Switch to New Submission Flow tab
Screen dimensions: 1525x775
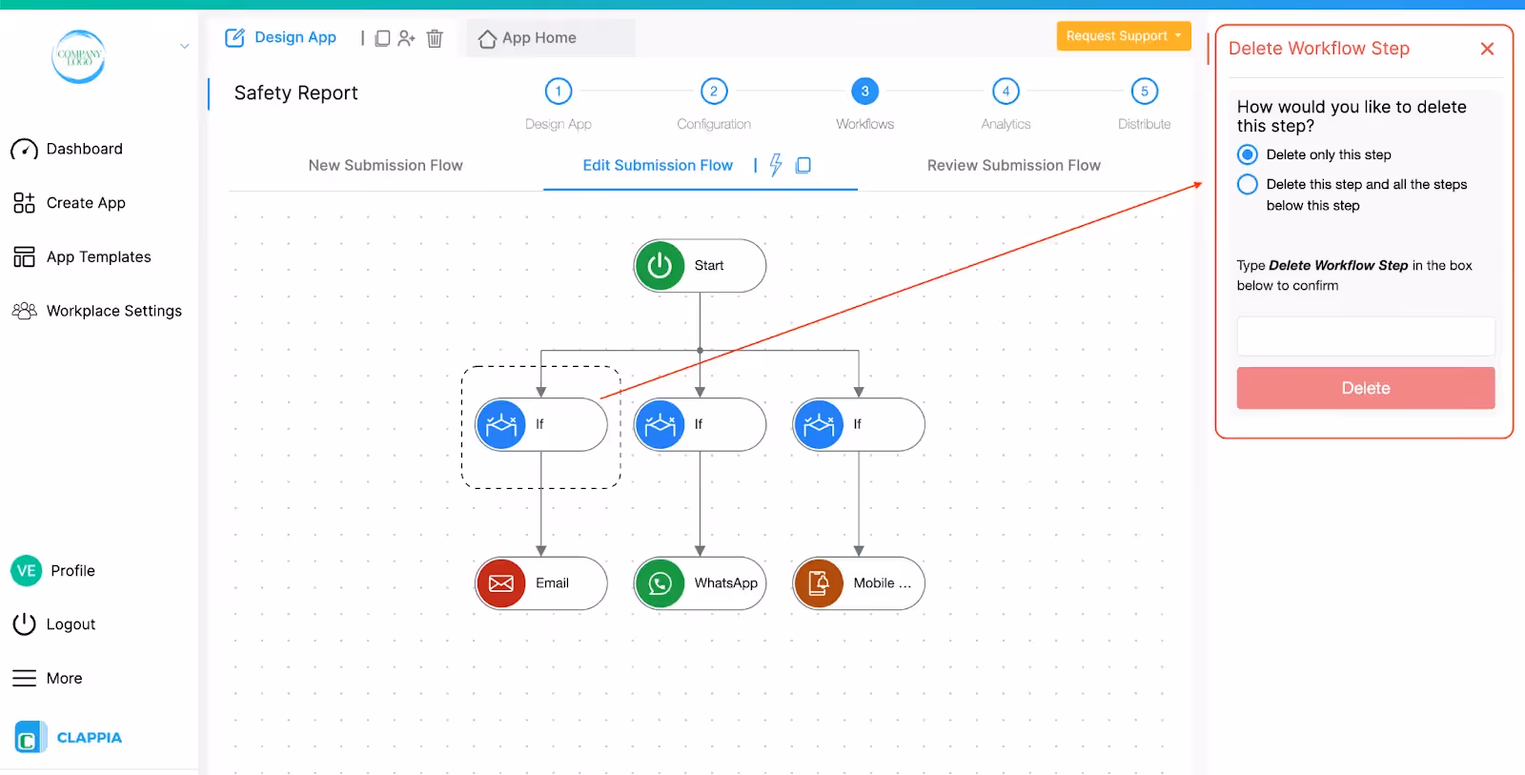pos(385,166)
